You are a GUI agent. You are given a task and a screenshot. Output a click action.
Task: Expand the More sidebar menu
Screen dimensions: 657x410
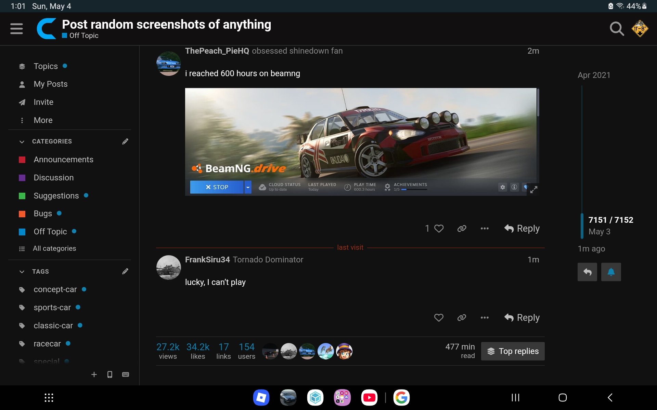(x=43, y=120)
